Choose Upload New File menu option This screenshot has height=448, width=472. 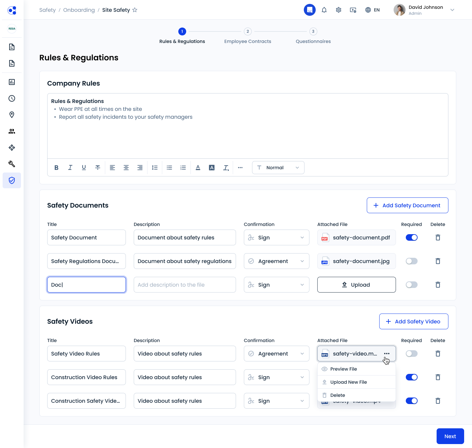click(357, 382)
